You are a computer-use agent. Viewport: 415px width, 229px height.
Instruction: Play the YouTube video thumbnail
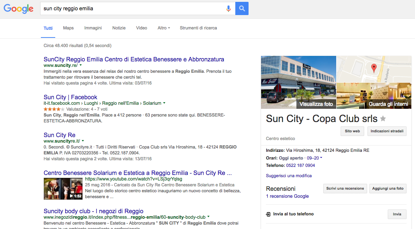coord(63,189)
